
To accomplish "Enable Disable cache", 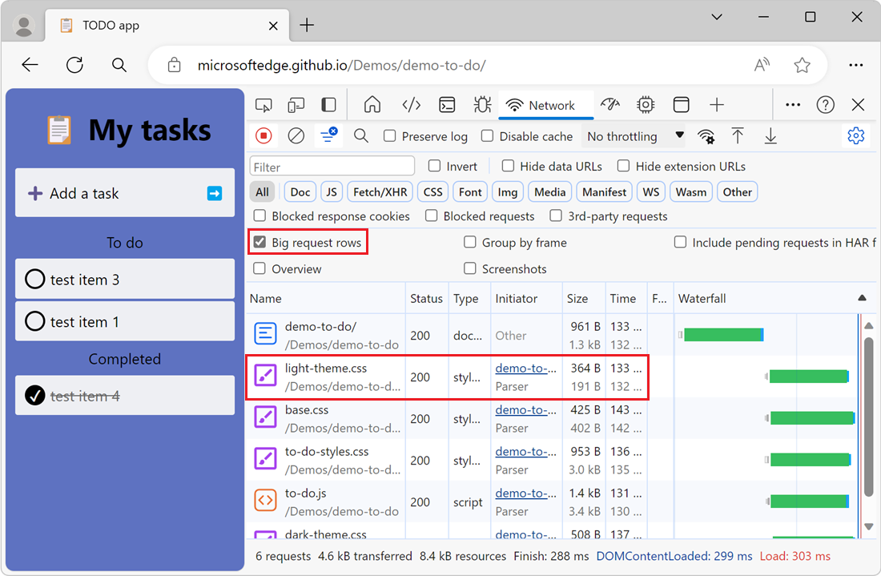I will [x=487, y=136].
